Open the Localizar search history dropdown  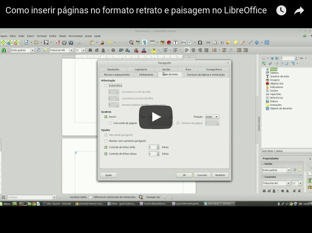tap(54, 197)
